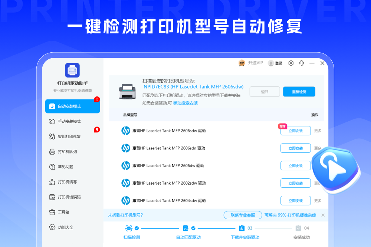371x247 pixels.
Task: Open 自动安装模式 in the sidebar
Action: 72,106
